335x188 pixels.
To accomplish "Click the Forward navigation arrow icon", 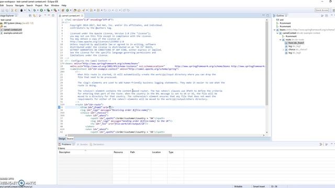I will coord(116,10).
